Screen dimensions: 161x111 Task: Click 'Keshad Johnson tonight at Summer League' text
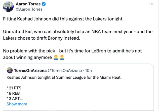coord(64,77)
